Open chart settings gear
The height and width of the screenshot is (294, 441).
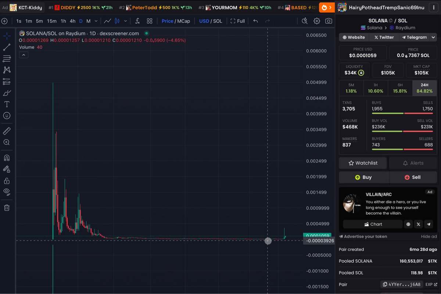[x=317, y=21]
